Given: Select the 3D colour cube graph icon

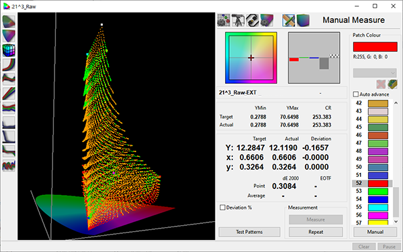Looking at the screenshot, I should (x=9, y=50).
